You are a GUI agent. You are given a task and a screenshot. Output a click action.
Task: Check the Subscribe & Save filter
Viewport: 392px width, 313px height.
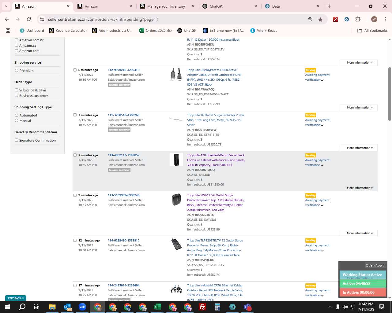coord(17,90)
